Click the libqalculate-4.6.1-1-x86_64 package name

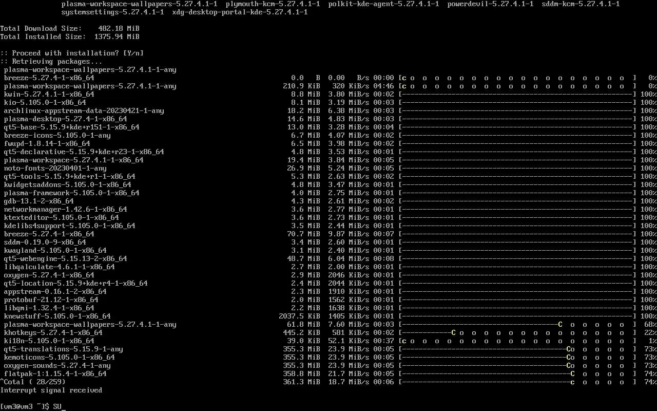tap(60, 267)
